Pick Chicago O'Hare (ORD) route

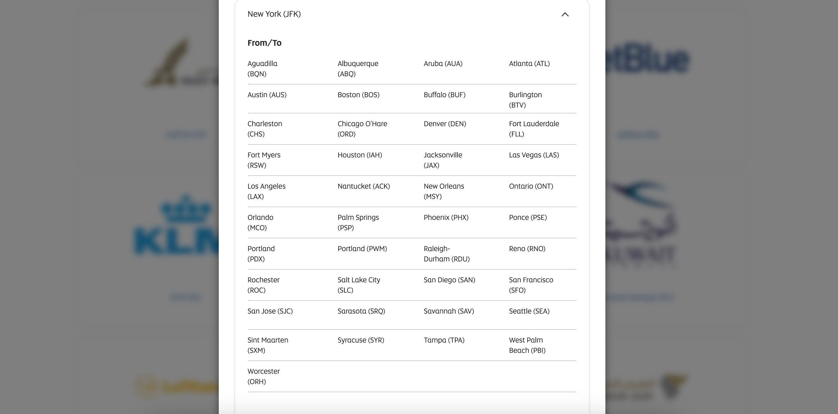362,129
